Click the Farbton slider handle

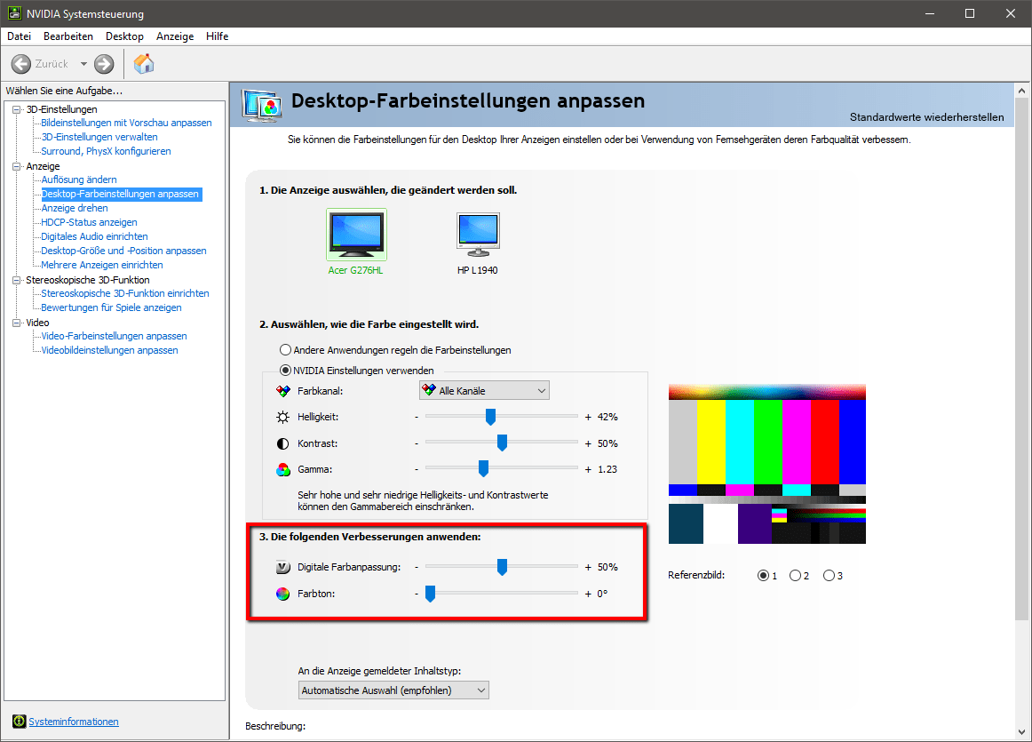point(431,594)
